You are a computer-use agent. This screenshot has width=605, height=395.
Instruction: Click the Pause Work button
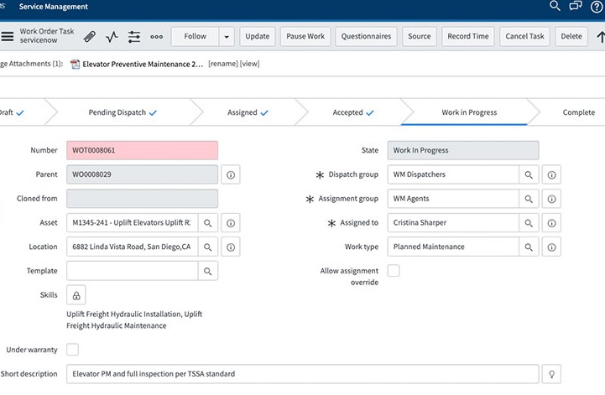click(305, 37)
